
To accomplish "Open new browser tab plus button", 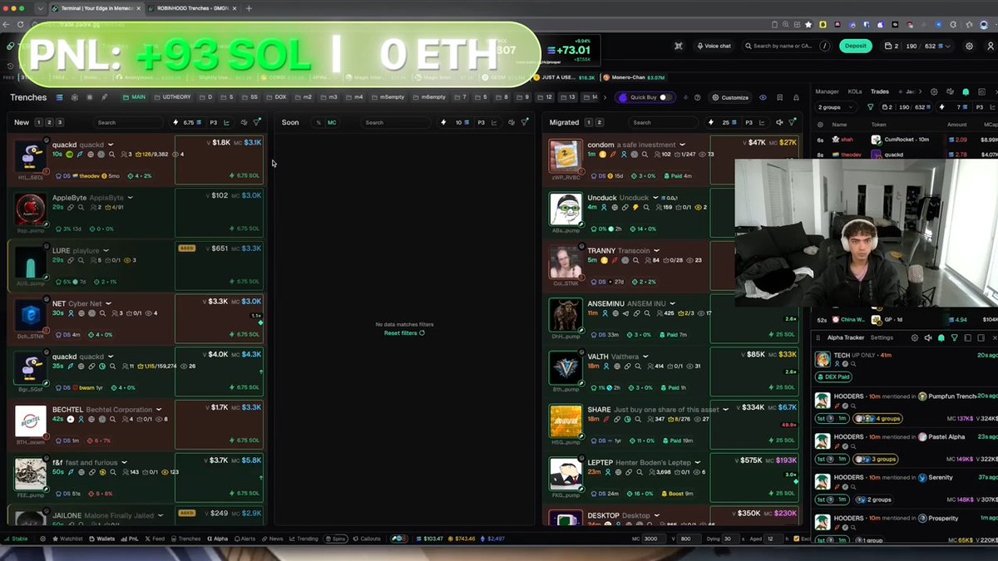I will tap(249, 8).
